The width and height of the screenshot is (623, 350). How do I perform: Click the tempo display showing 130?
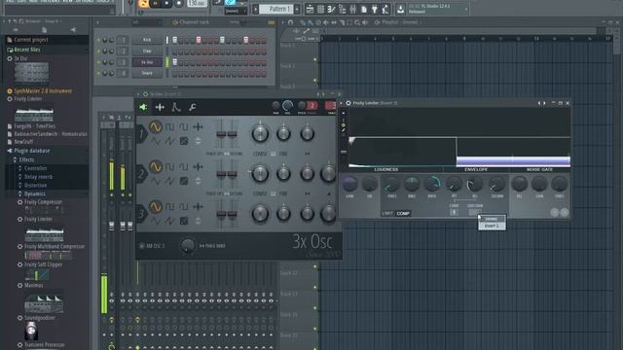197,3
